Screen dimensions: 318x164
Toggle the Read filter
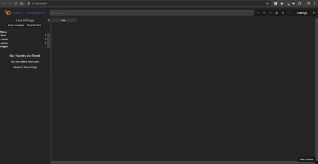click(x=23, y=35)
